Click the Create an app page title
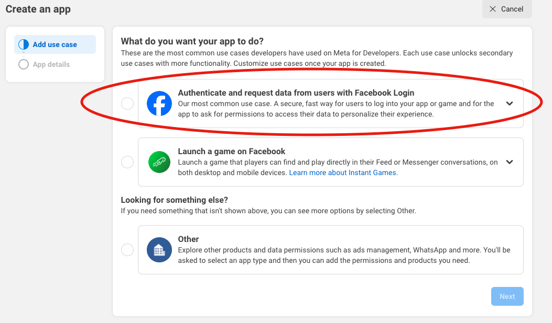Screen dimensions: 552x323 pyautogui.click(x=38, y=9)
